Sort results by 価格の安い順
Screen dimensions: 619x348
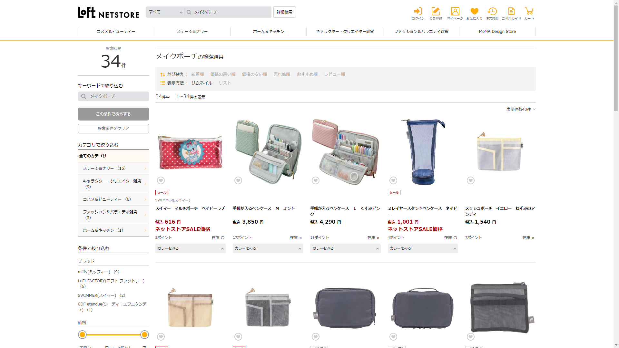[254, 74]
